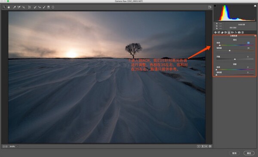Select the Hand tool

pyautogui.click(x=9, y=7)
